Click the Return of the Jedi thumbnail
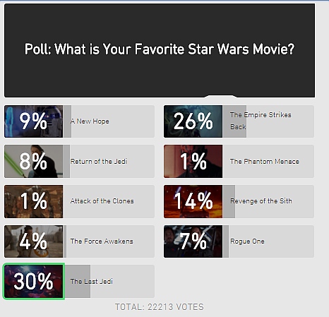The image size is (329, 317). point(34,161)
